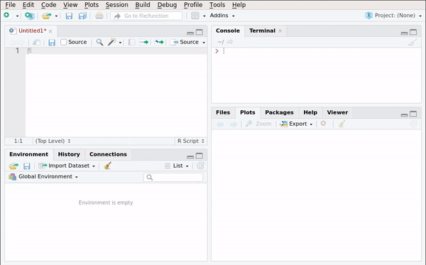Click the Save workspace icon in Environment
This screenshot has height=265, width=426.
pos(27,166)
